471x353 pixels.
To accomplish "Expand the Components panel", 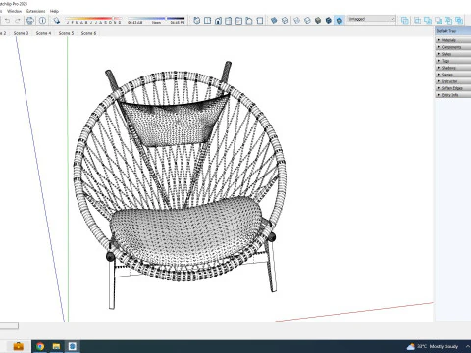I will [x=453, y=47].
